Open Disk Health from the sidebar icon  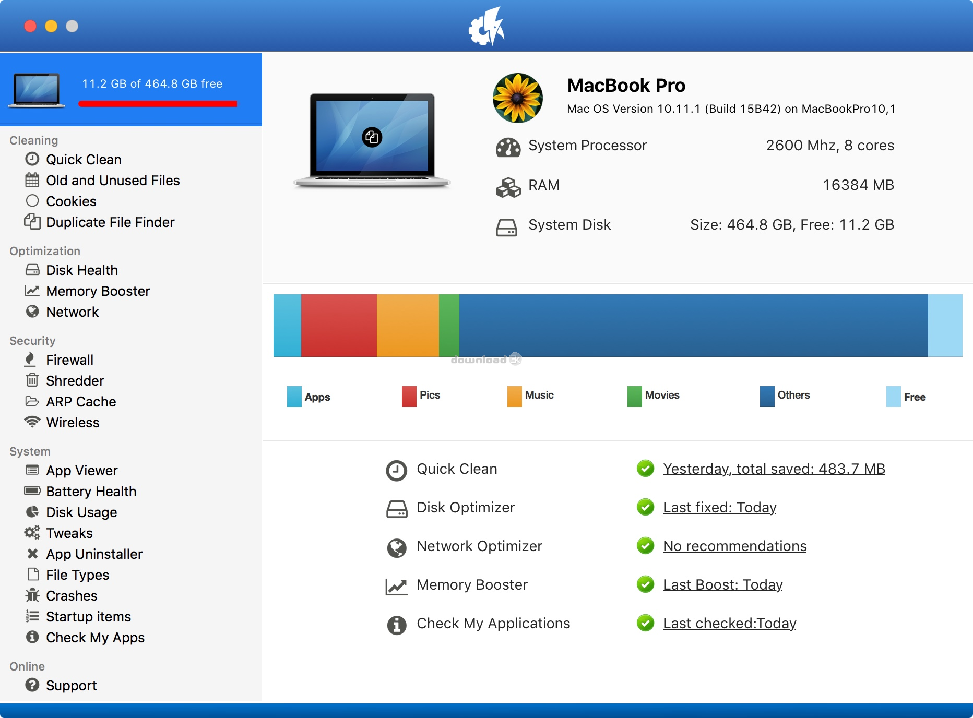point(32,270)
